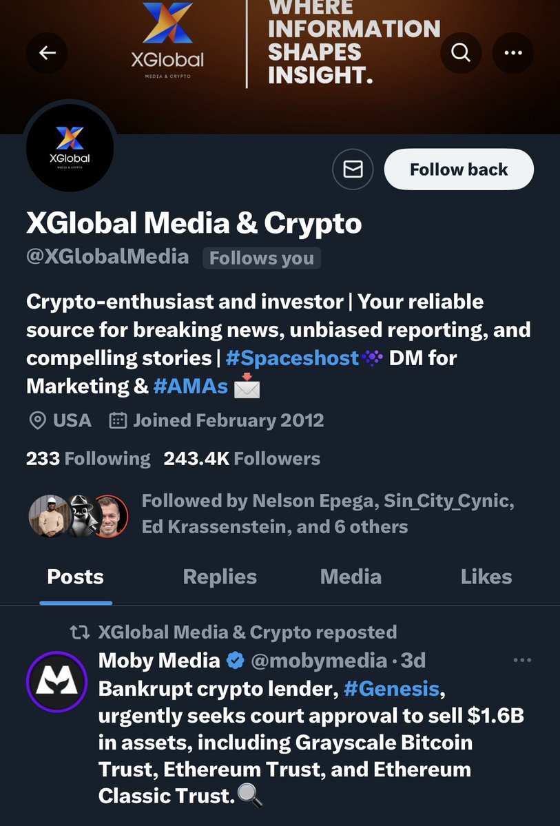View the 233 Following list
Screen dimensions: 560x826
[x=88, y=459]
